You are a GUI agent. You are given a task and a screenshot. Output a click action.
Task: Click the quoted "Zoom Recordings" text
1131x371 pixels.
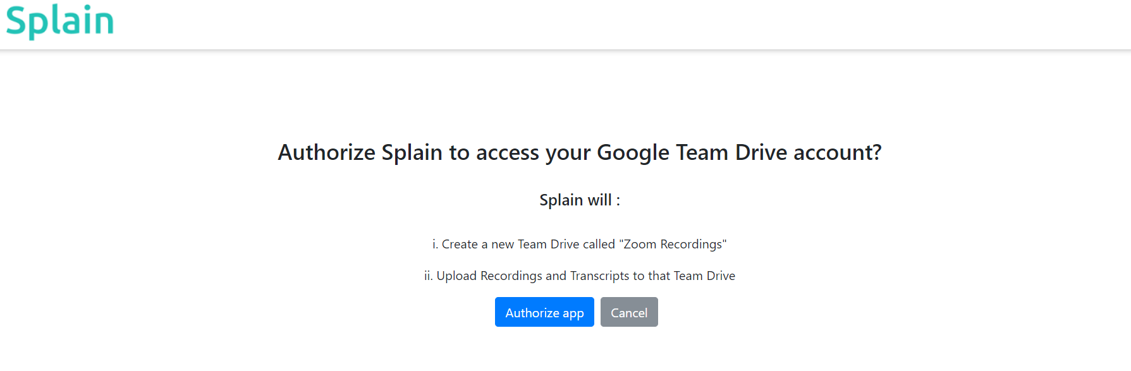pyautogui.click(x=673, y=244)
